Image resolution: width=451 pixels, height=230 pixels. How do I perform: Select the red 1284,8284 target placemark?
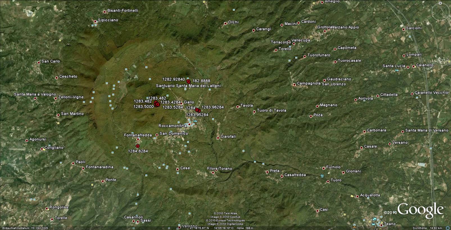(138, 146)
